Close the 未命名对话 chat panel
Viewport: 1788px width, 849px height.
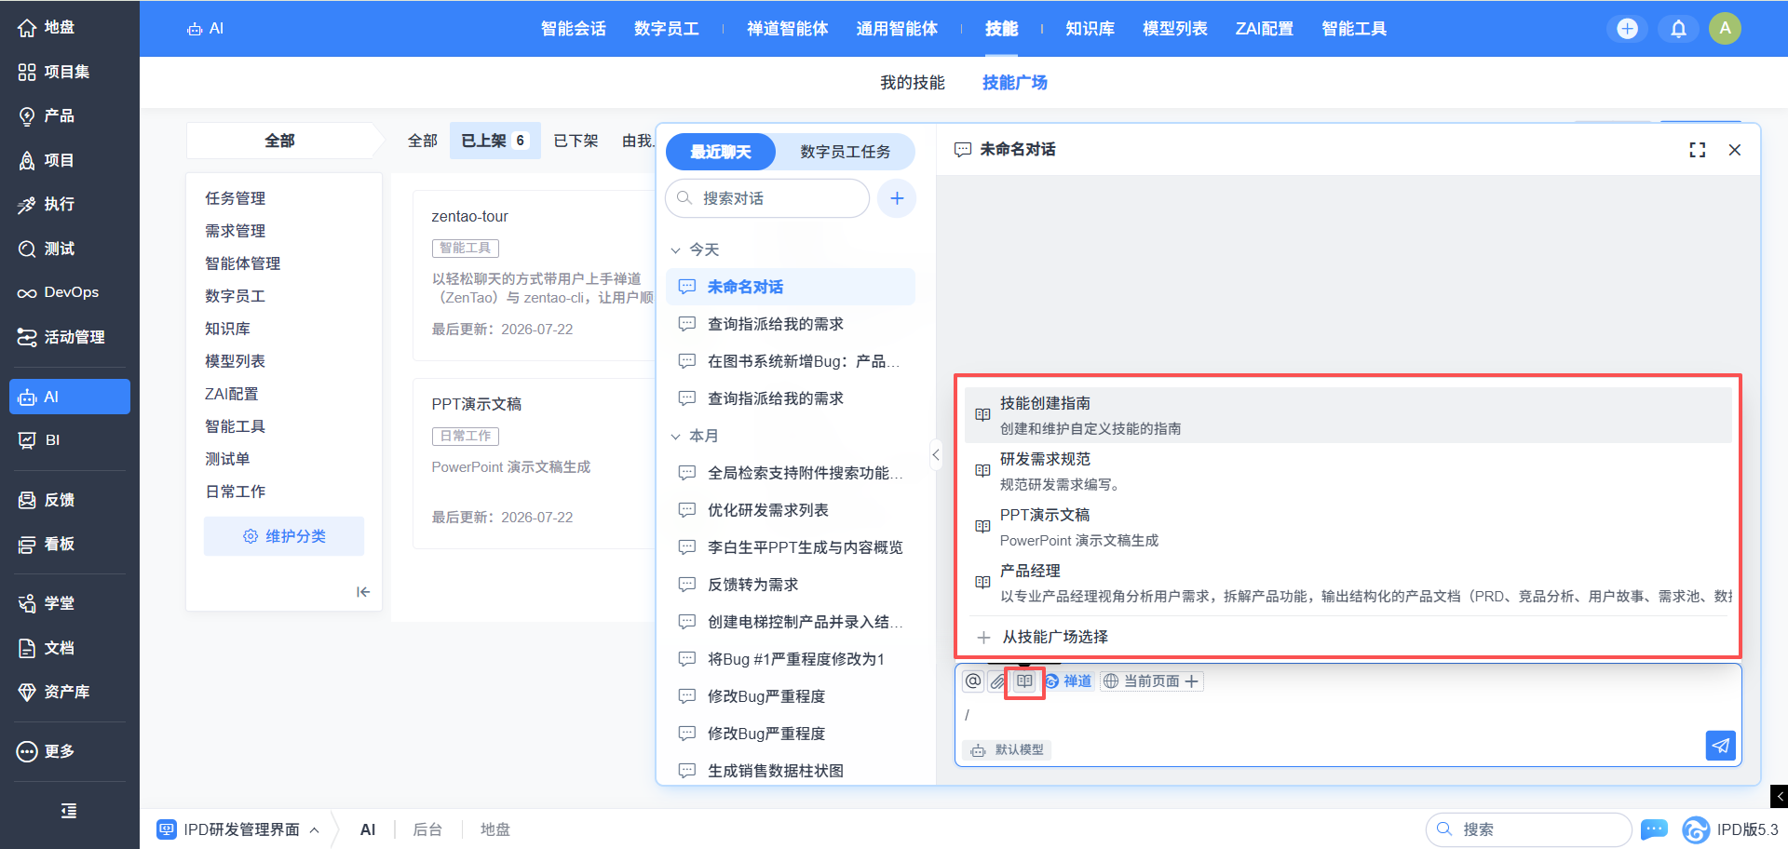tap(1734, 150)
